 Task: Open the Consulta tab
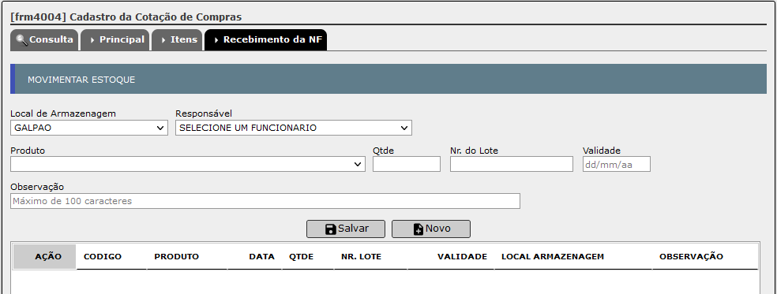44,39
